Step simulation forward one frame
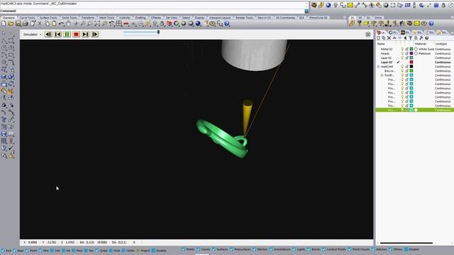This screenshot has height=255, width=454. (94, 35)
